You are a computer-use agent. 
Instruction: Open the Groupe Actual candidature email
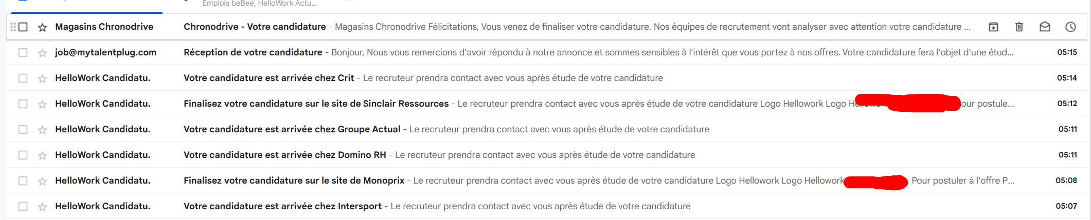[x=292, y=129]
